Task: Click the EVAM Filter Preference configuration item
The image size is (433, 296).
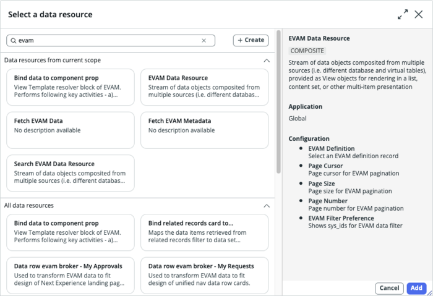Action: click(355, 222)
